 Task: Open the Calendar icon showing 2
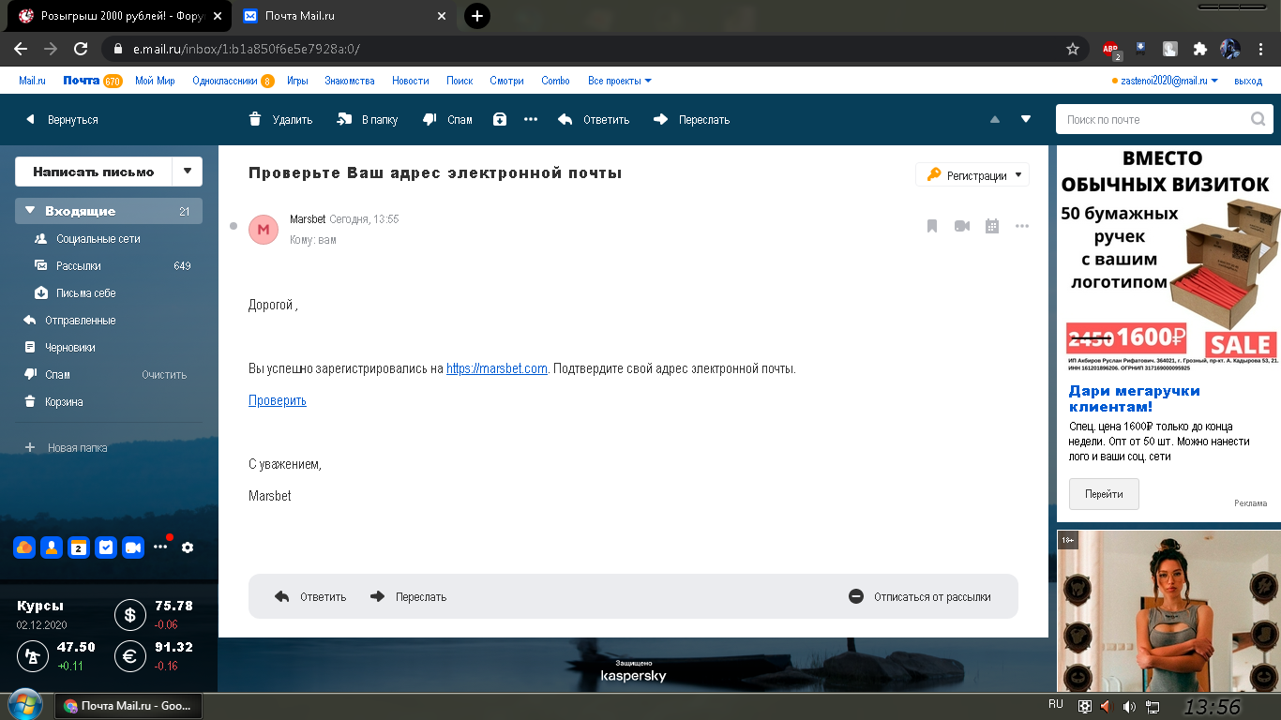tap(79, 547)
